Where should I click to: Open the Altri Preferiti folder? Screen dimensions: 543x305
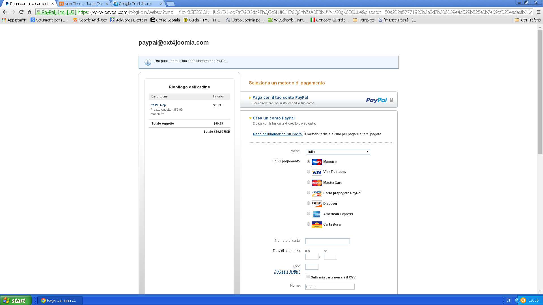528,20
